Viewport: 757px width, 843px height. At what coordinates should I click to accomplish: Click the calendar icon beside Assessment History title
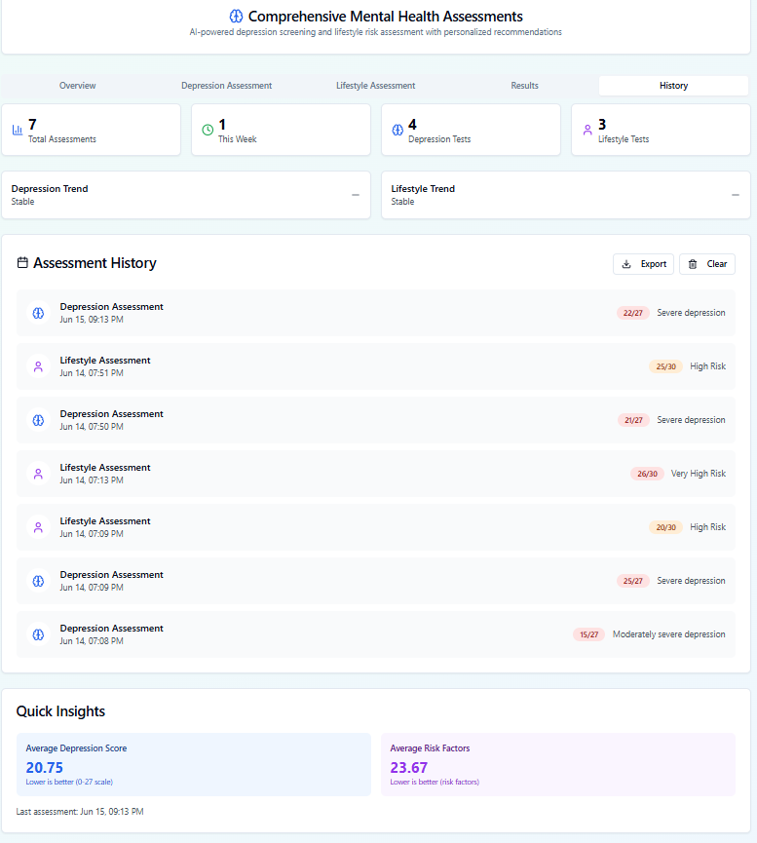21,262
